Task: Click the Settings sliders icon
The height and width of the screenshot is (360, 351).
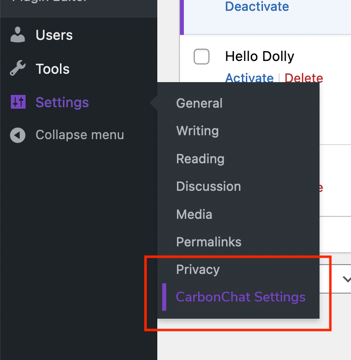Action: [x=18, y=102]
